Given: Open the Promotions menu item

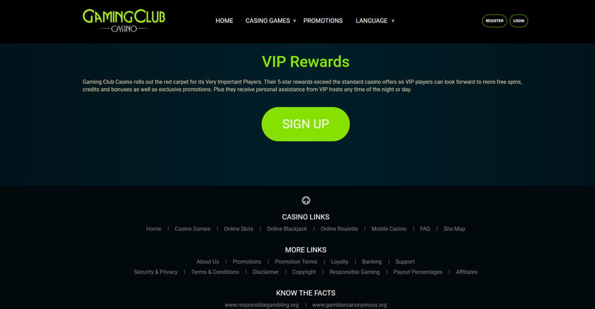Looking at the screenshot, I should (323, 21).
